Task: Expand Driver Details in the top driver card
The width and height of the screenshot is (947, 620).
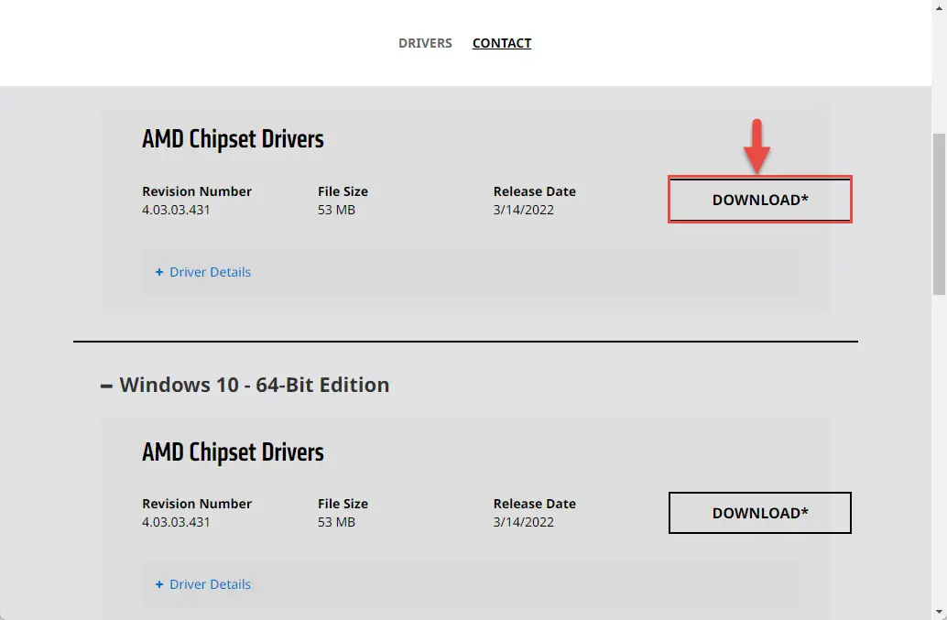Action: click(203, 272)
